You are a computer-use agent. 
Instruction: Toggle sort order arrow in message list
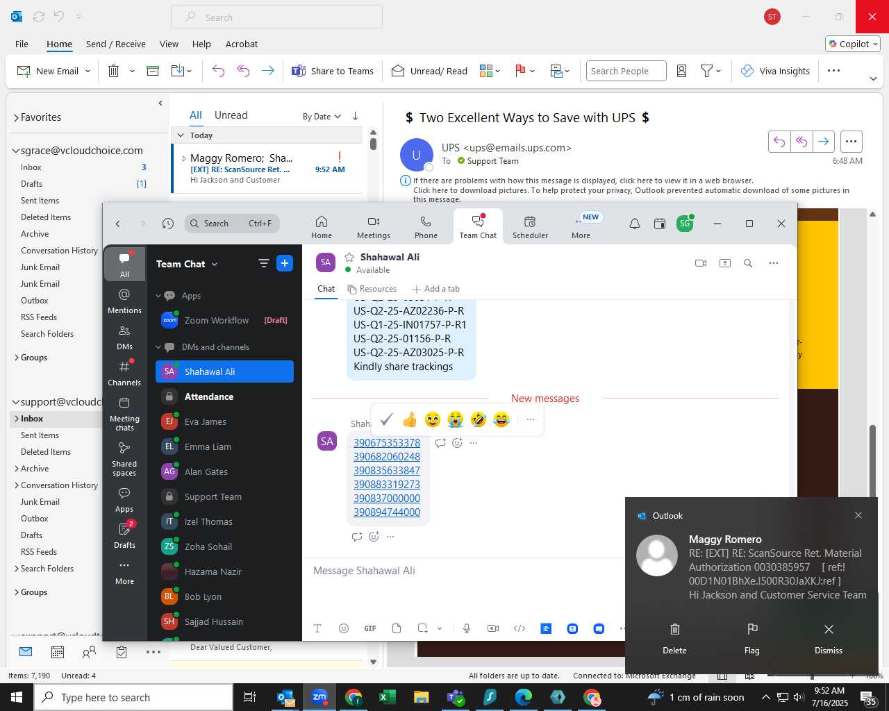[355, 116]
